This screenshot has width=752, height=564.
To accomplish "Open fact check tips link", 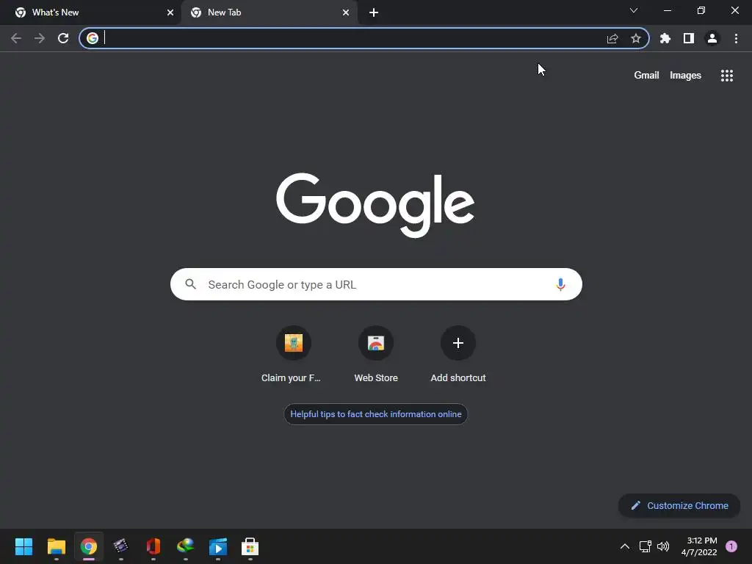I will [x=376, y=414].
